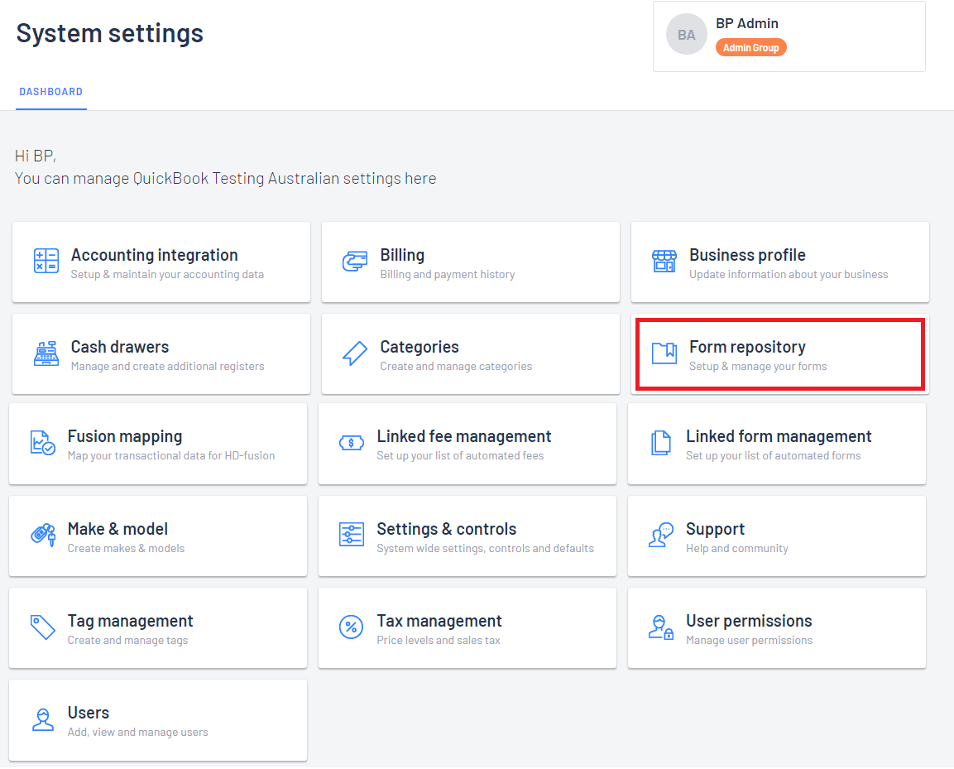This screenshot has height=769, width=954.
Task: Click the Tax management percent icon
Action: coord(352,627)
